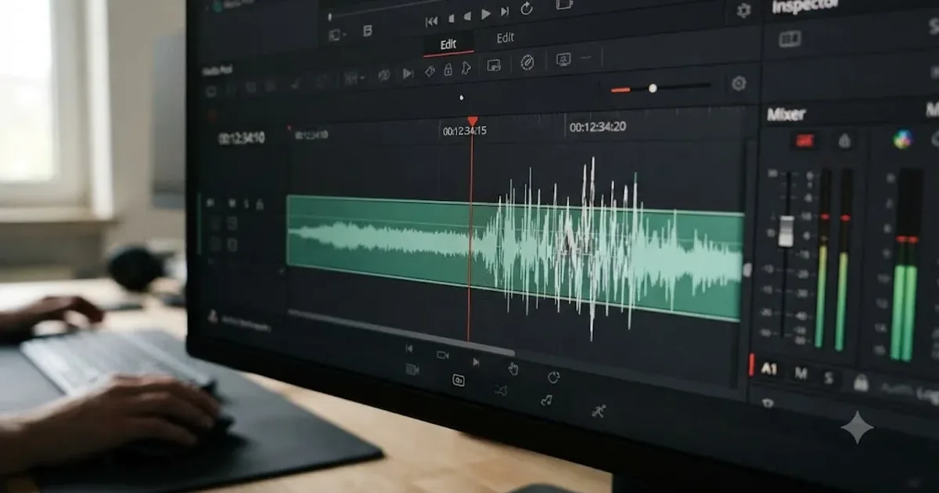Image resolution: width=939 pixels, height=493 pixels.
Task: Click the previous-frame icon under the timeline
Action: click(408, 349)
